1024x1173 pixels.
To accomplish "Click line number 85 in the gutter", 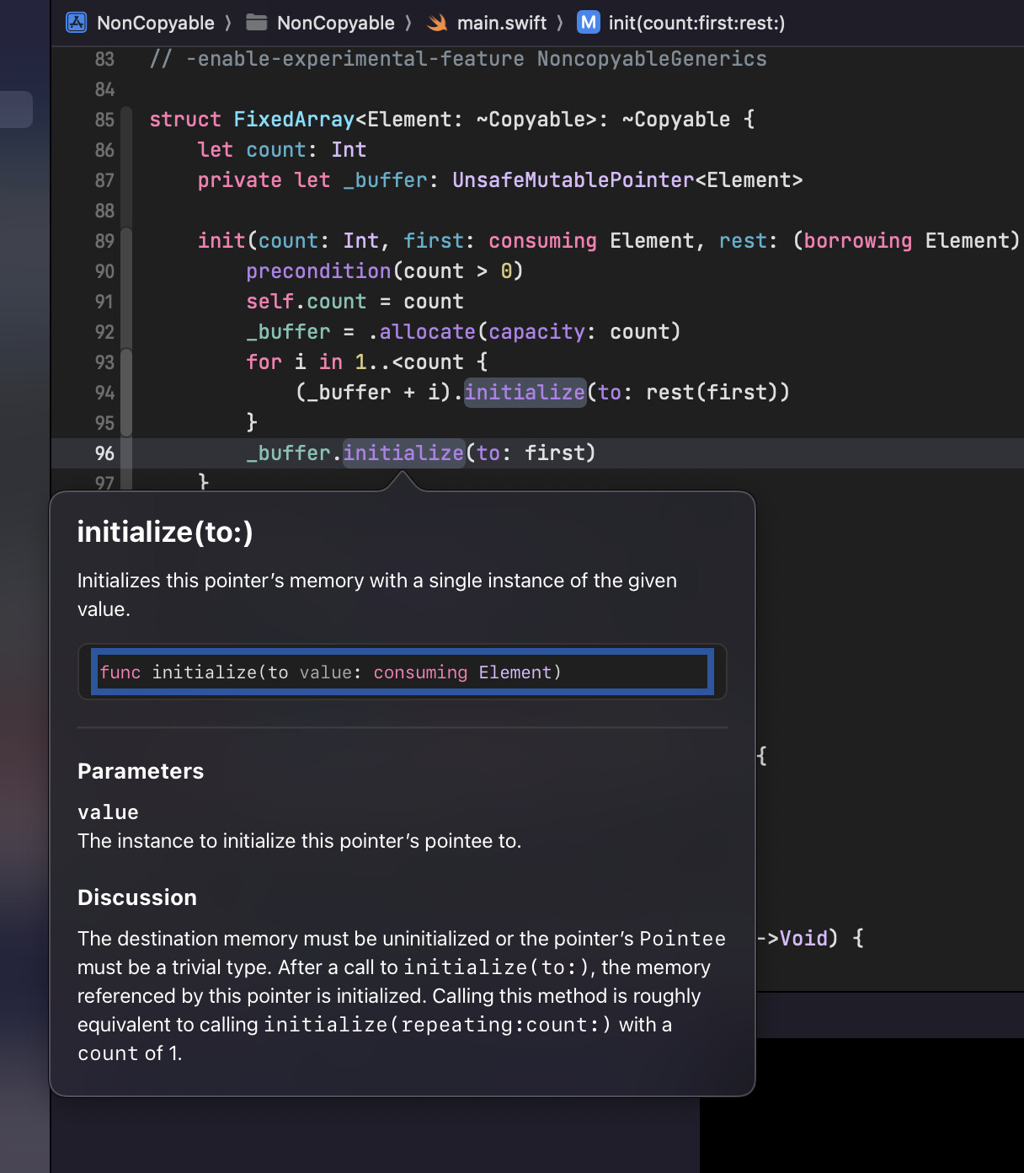I will point(104,120).
